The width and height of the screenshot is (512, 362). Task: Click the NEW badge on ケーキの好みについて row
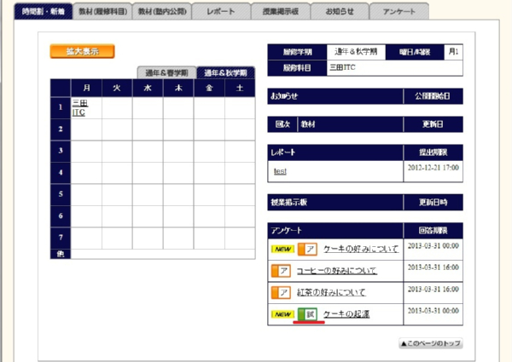(283, 249)
